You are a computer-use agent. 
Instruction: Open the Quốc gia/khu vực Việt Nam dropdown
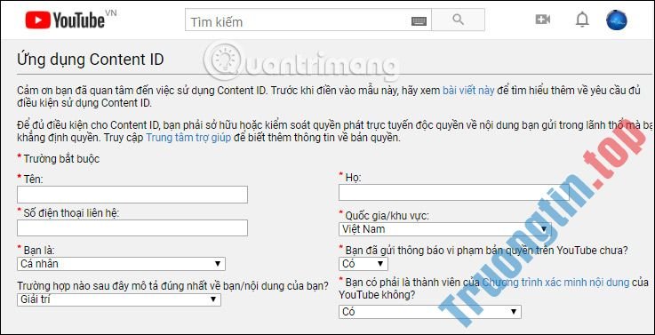pyautogui.click(x=445, y=229)
